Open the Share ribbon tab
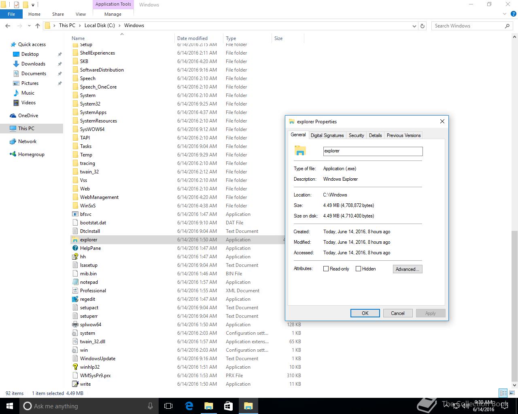The image size is (518, 414). (x=58, y=14)
